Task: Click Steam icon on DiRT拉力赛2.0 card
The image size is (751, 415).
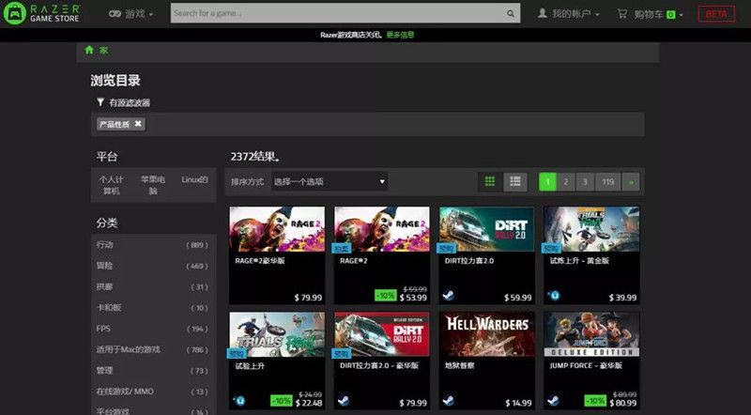Action: 449,296
